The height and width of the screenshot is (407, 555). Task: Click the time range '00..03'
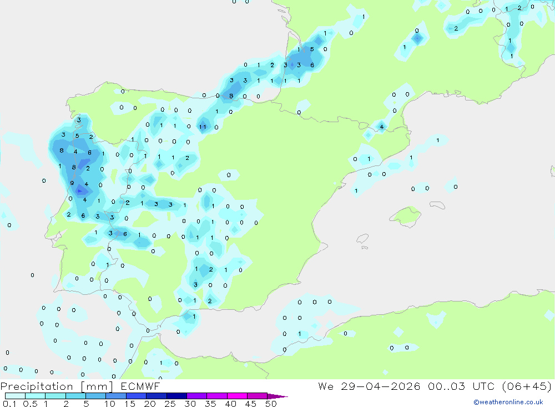(x=446, y=386)
